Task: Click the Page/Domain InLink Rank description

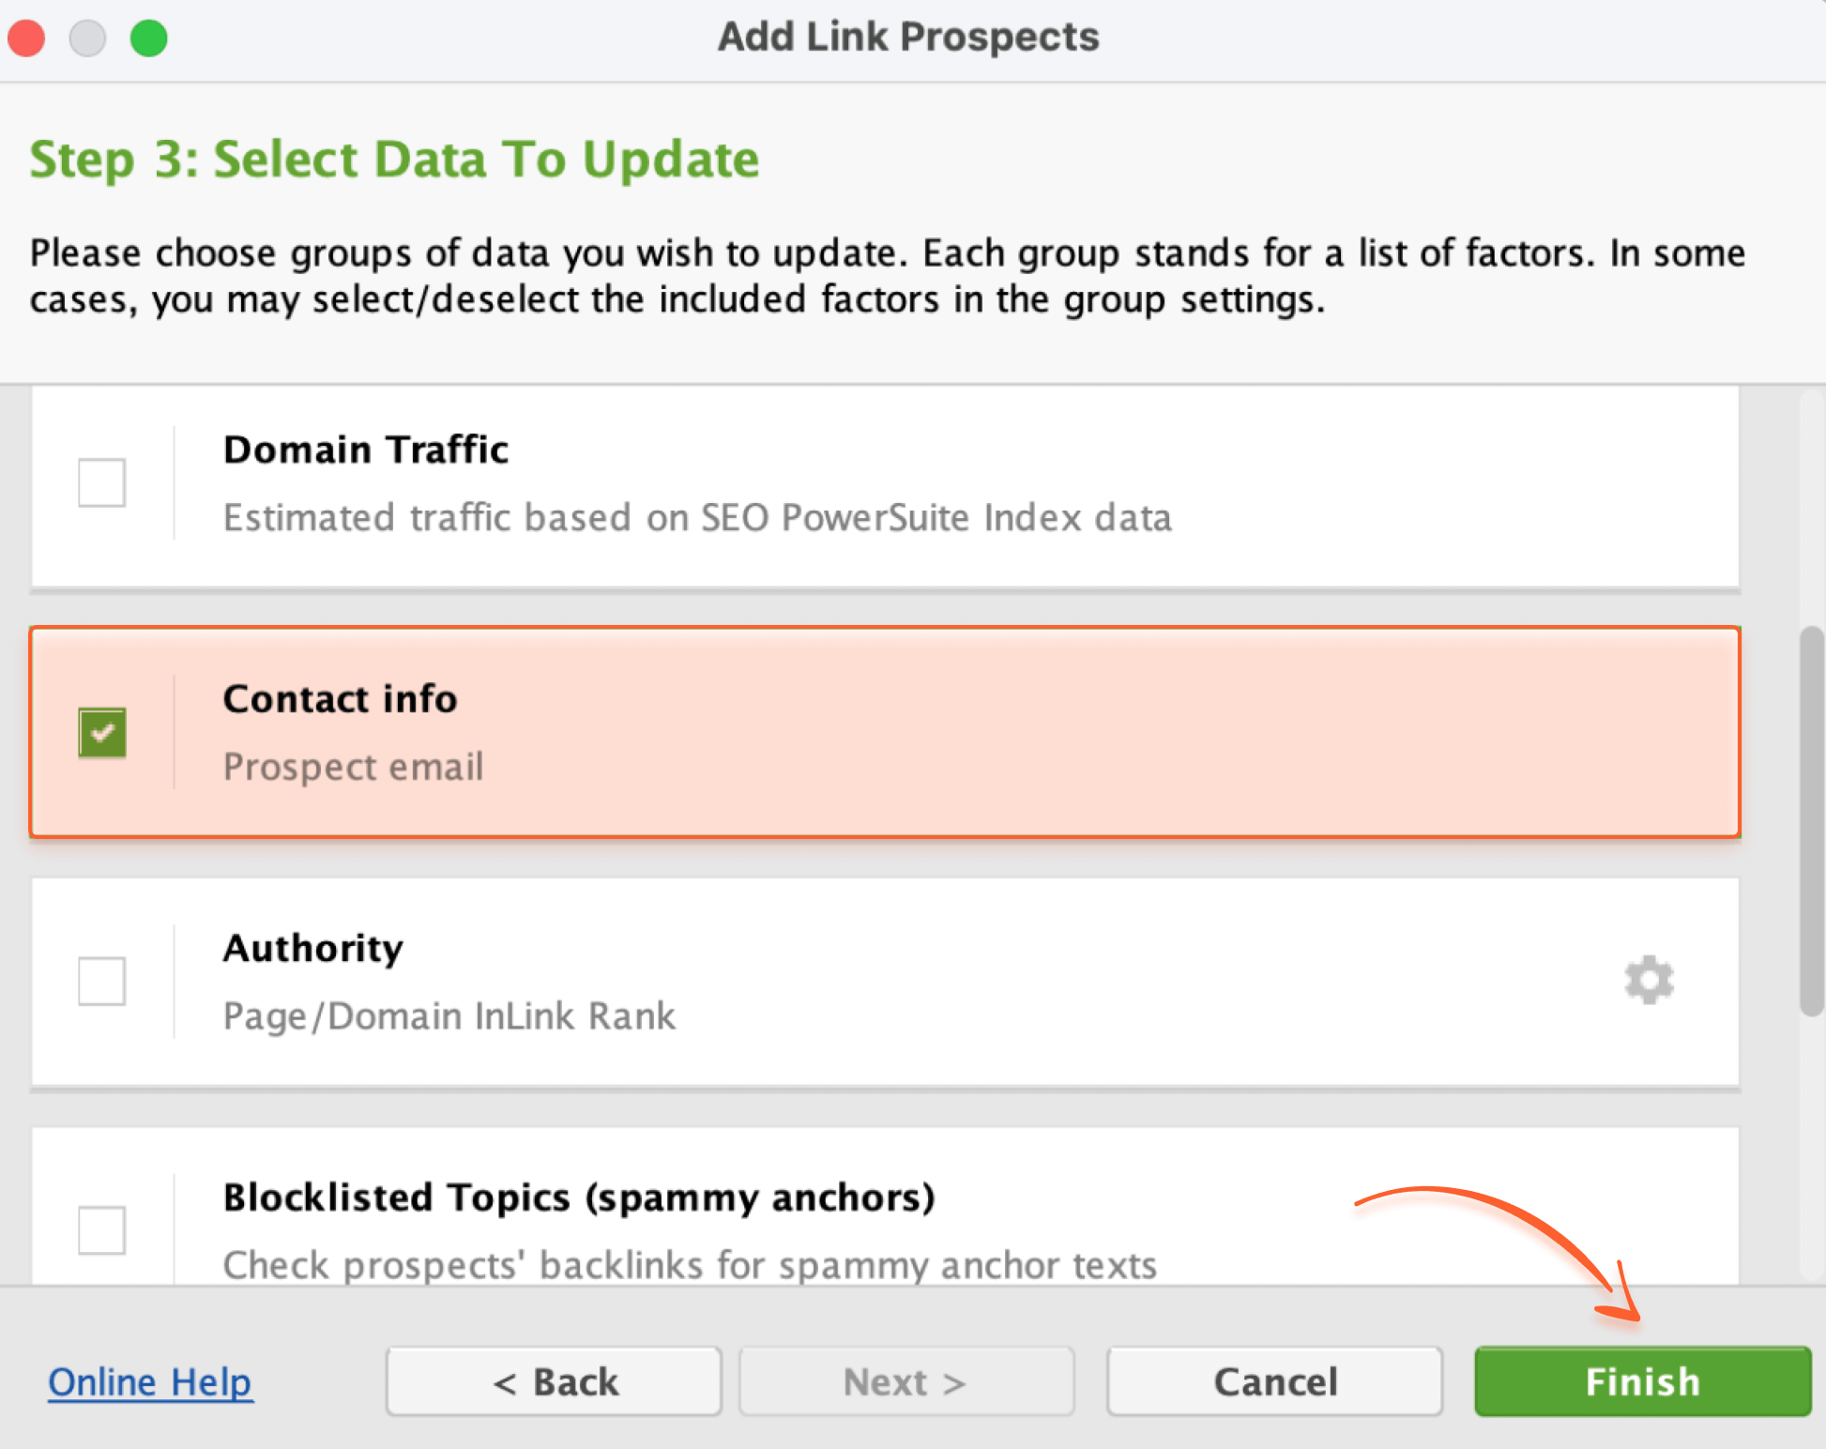Action: pyautogui.click(x=449, y=1016)
